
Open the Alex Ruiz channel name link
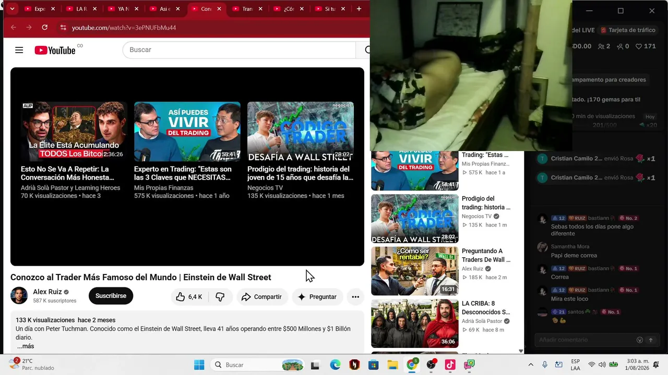pyautogui.click(x=47, y=292)
